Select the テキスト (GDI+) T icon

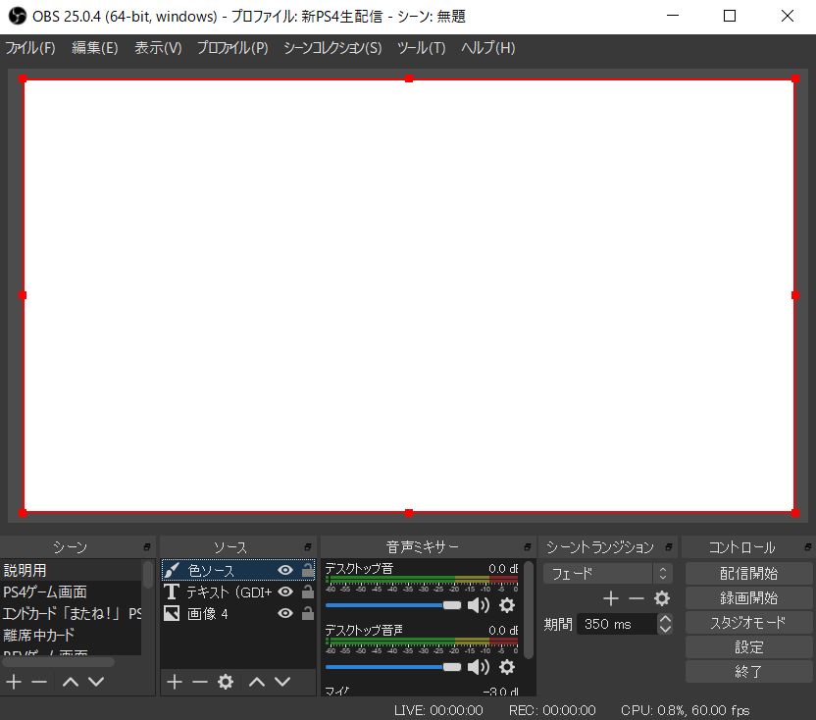(x=172, y=591)
